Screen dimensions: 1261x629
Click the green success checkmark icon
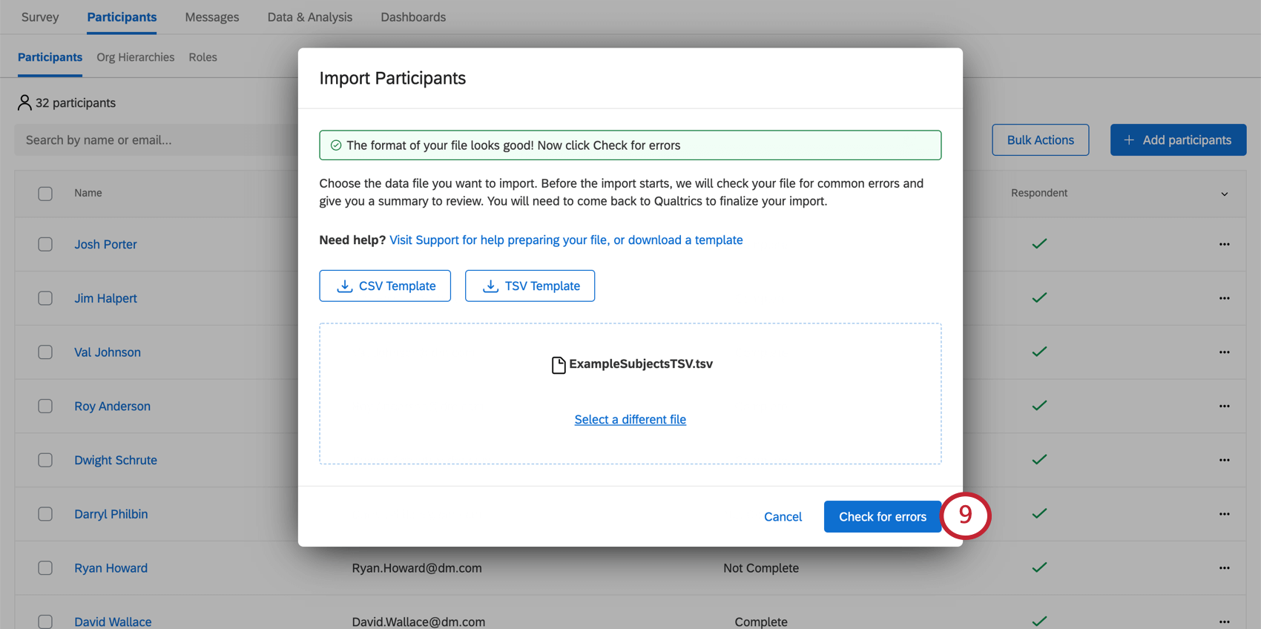coord(336,145)
